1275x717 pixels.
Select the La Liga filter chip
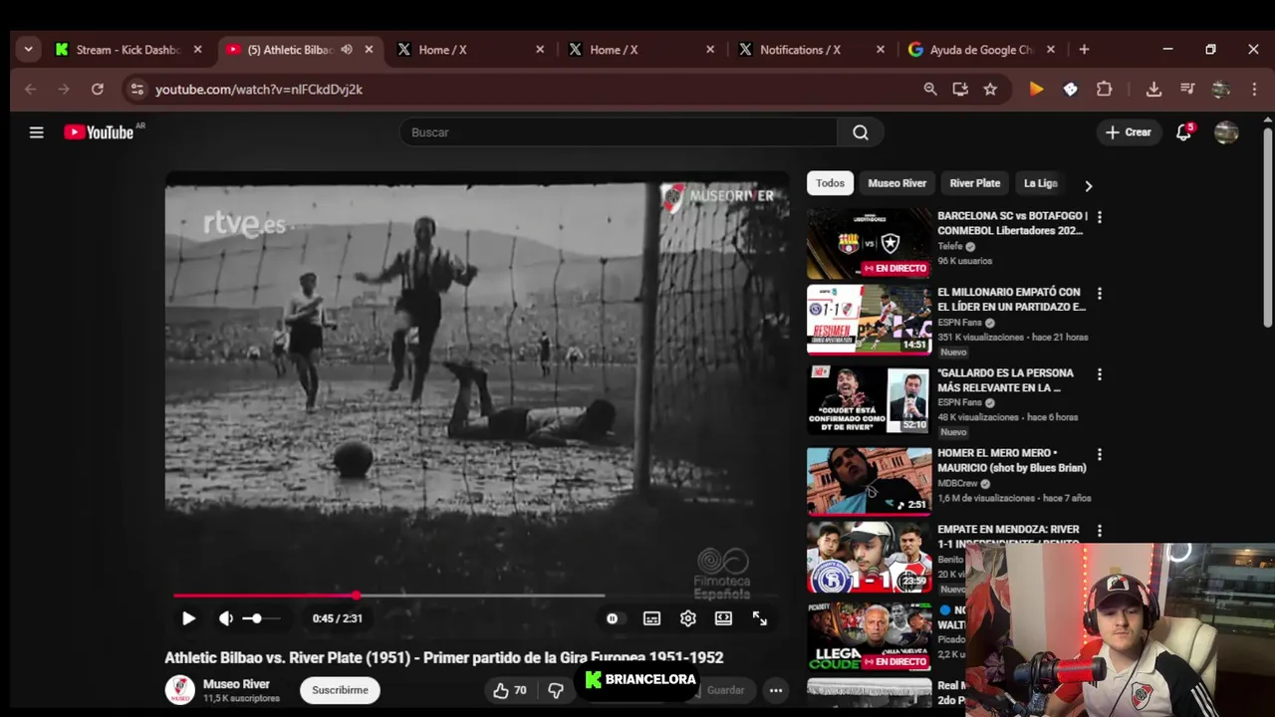pos(1040,183)
